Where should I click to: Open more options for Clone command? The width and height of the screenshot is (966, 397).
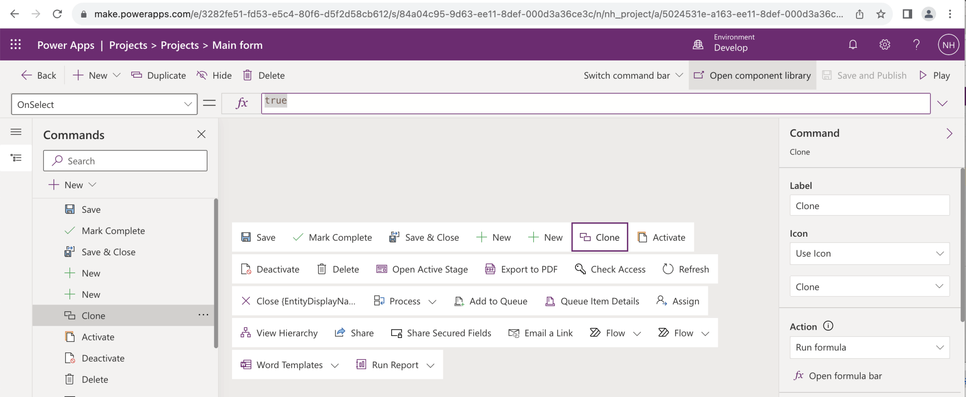203,315
